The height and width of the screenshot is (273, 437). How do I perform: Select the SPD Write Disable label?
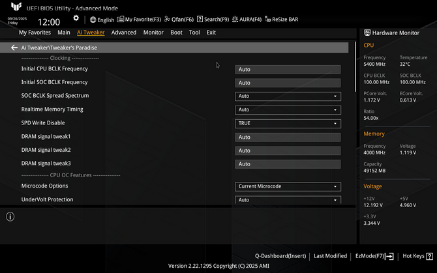click(x=43, y=122)
